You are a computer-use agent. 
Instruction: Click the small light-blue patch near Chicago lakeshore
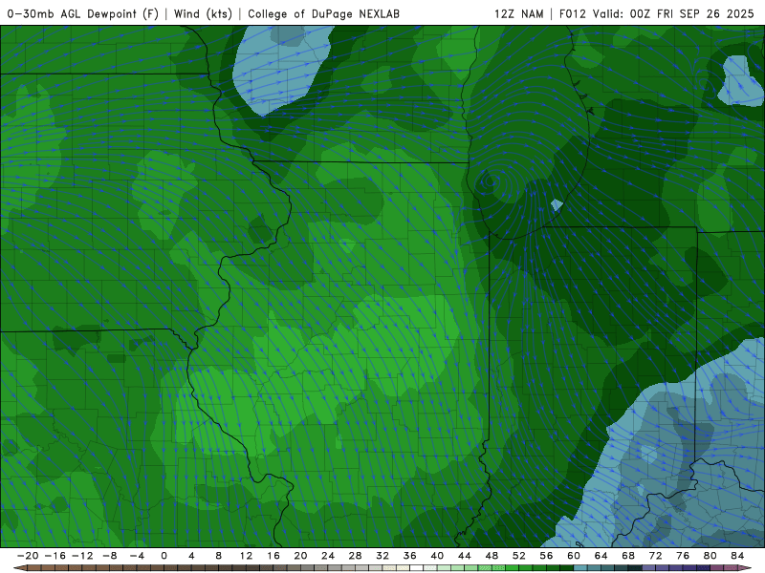[557, 204]
